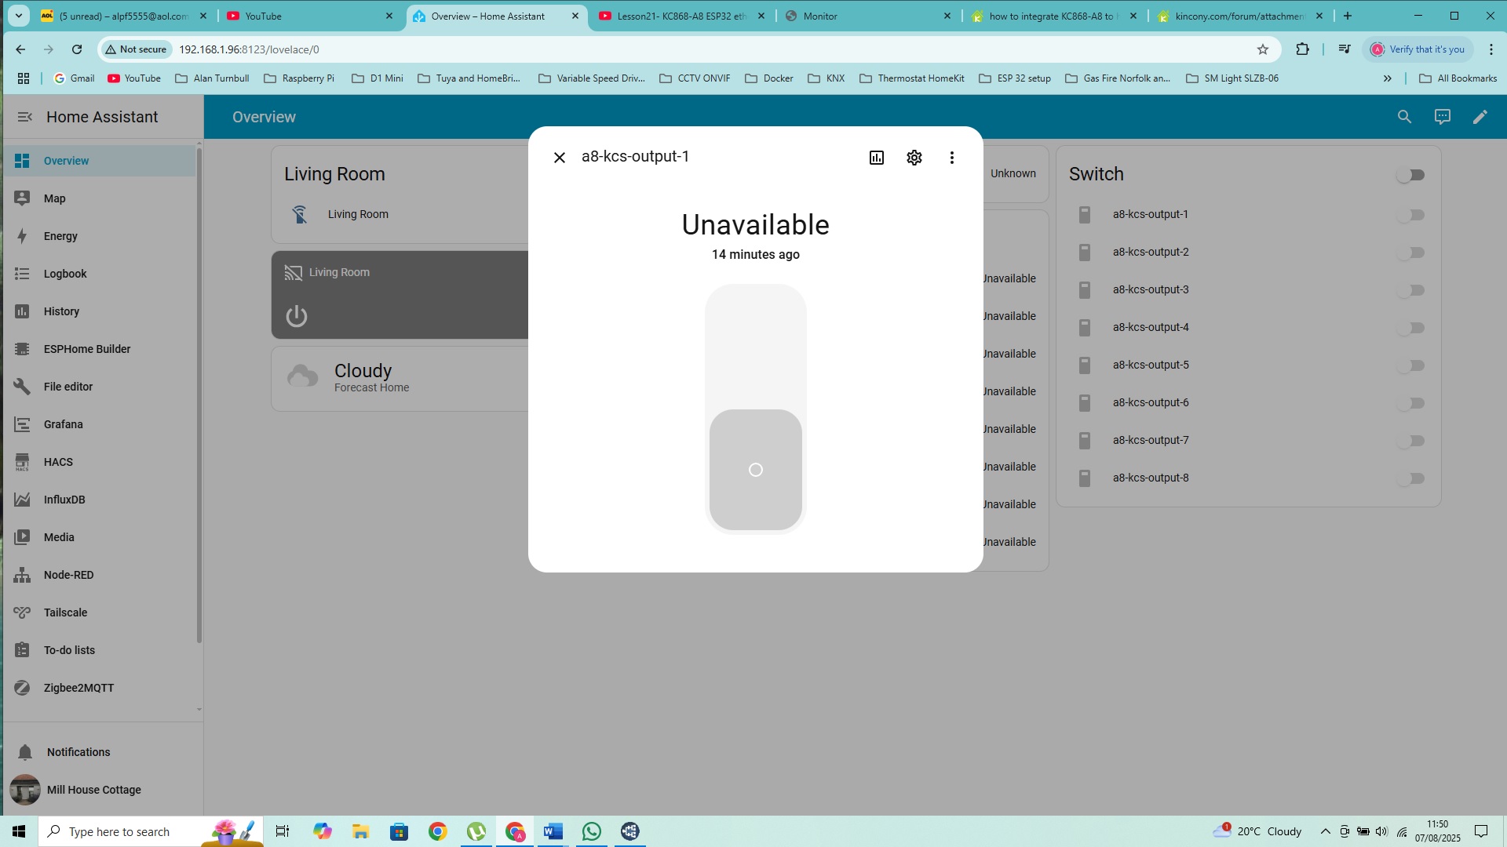Close the a8-kcs-output-1 dialog
The image size is (1507, 847).
[560, 158]
